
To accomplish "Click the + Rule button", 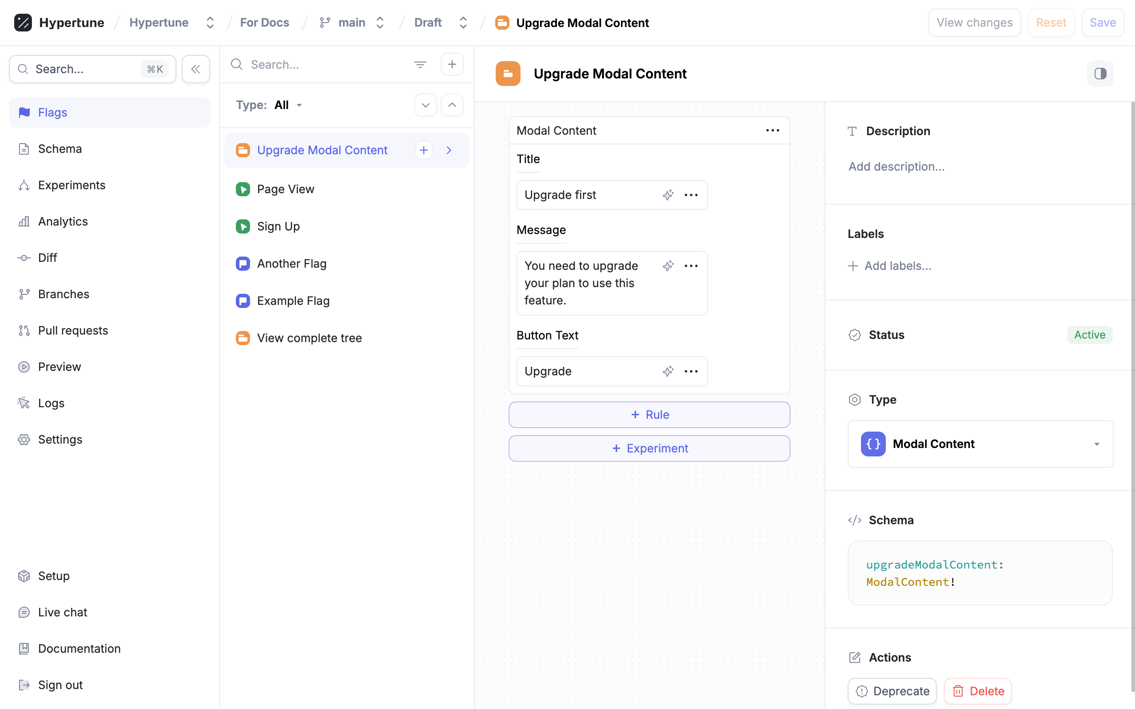I will [649, 414].
